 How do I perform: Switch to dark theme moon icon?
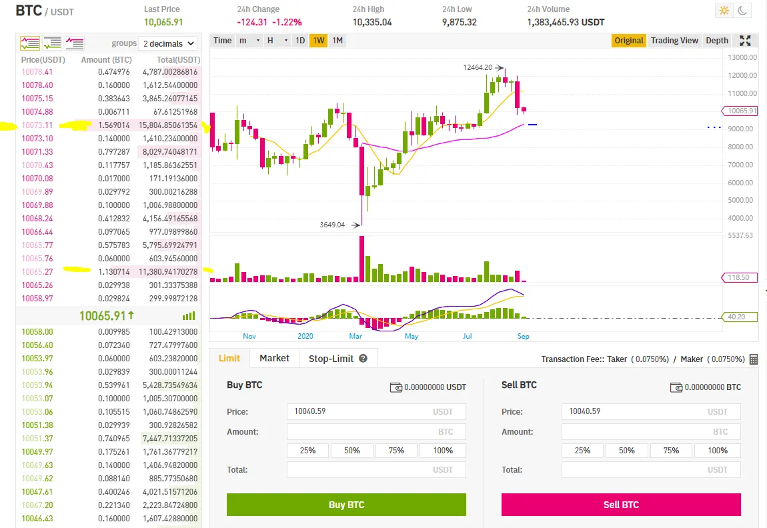click(742, 11)
